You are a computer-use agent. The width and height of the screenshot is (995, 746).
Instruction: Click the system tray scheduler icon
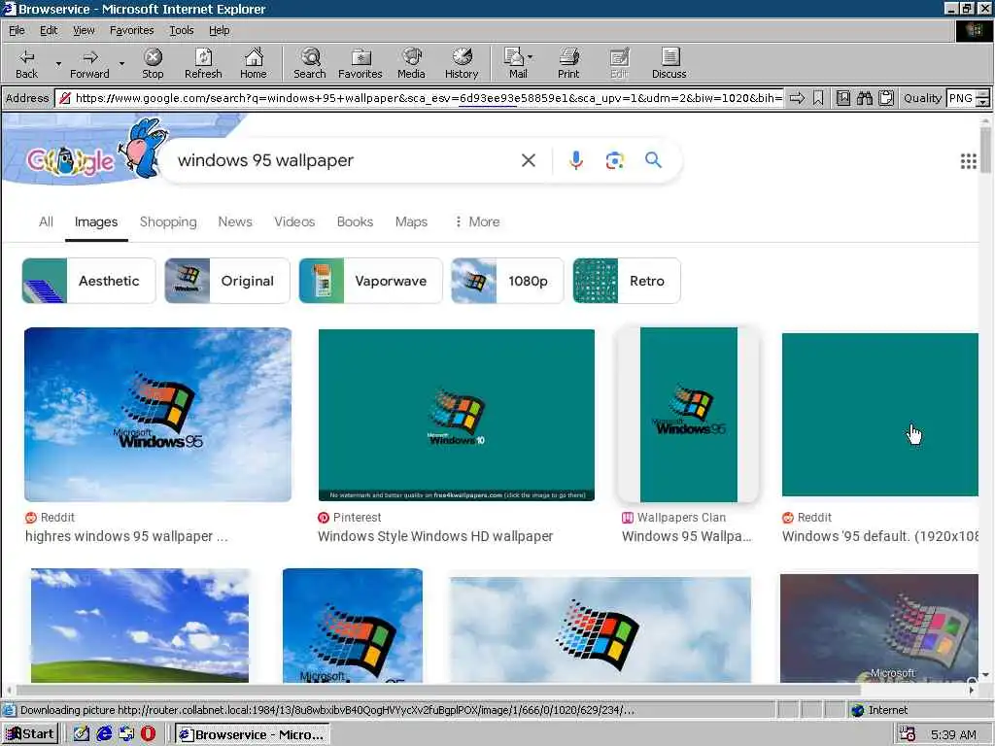pyautogui.click(x=907, y=734)
